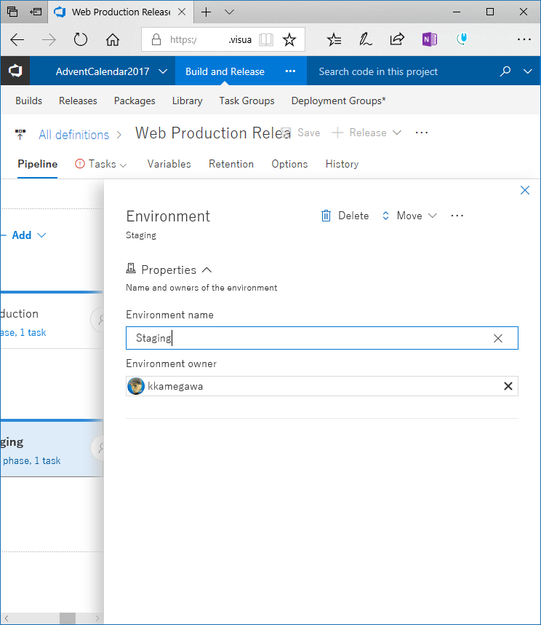
Task: Open OneNote web clipper extension
Action: pyautogui.click(x=429, y=40)
